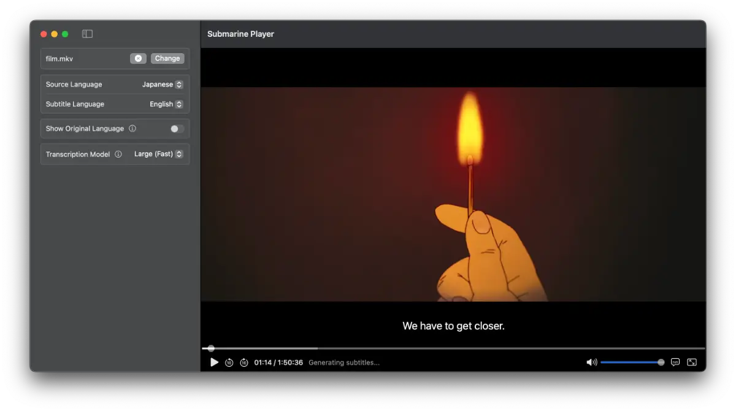This screenshot has height=411, width=736.
Task: Click the playback position knob on timeline
Action: pos(211,348)
